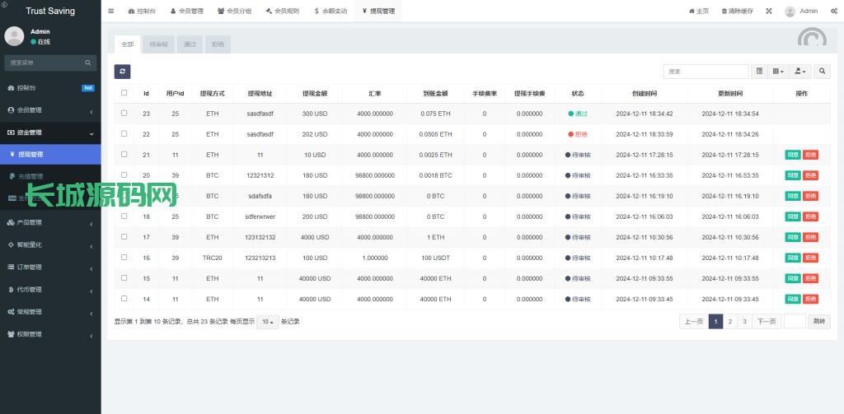
Task: Open the settings gears icon in header
Action: click(834, 12)
